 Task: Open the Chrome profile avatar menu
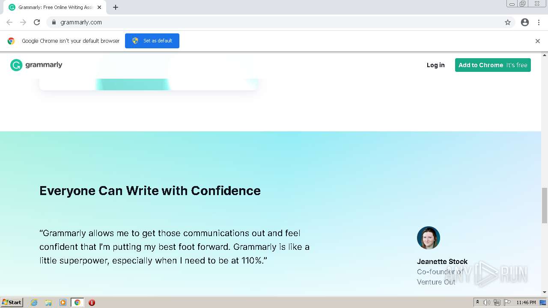(525, 22)
